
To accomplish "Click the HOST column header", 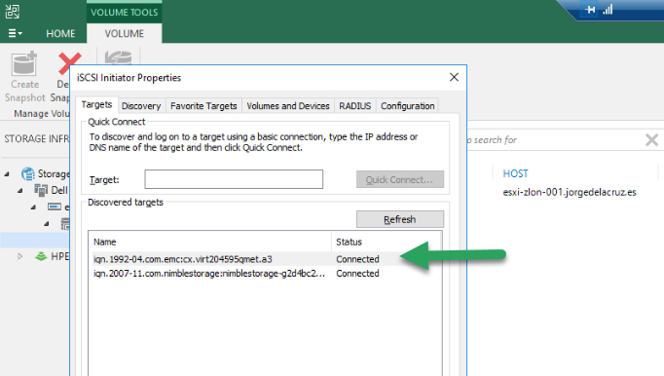I will (515, 173).
